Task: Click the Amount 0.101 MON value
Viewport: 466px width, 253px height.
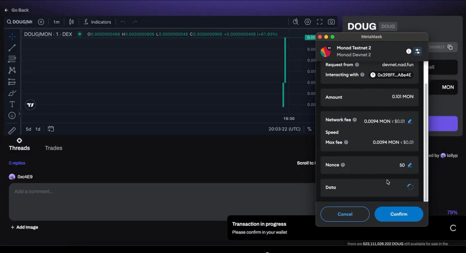Action: [x=403, y=97]
